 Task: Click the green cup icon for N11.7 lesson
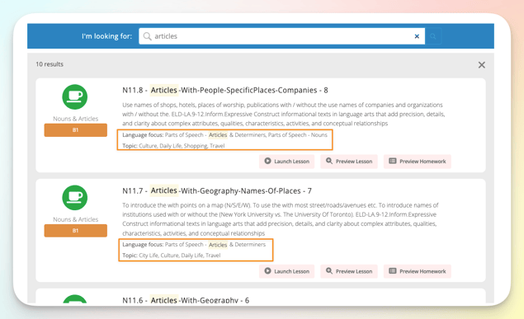point(75,198)
